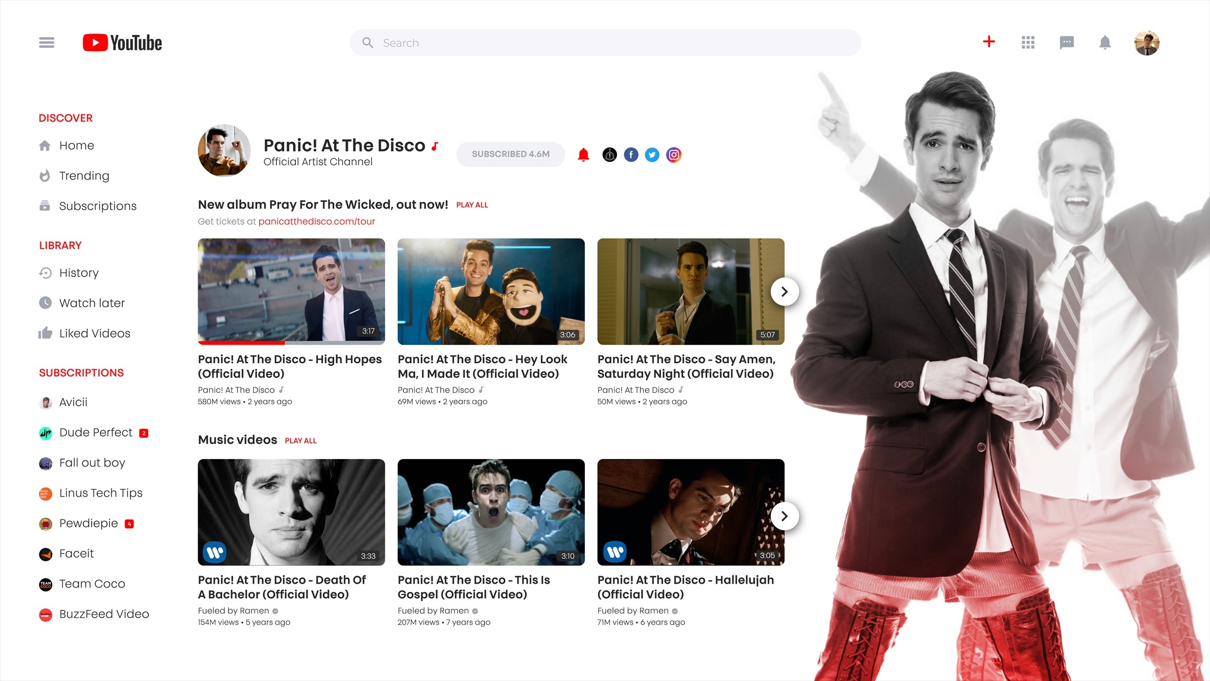Click the History clock icon
Screen dimensions: 1210x681
pyautogui.click(x=45, y=273)
